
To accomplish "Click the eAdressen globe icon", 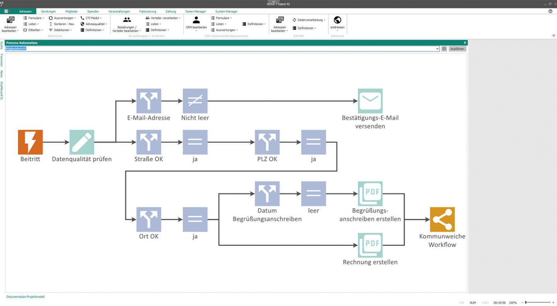I will [337, 20].
